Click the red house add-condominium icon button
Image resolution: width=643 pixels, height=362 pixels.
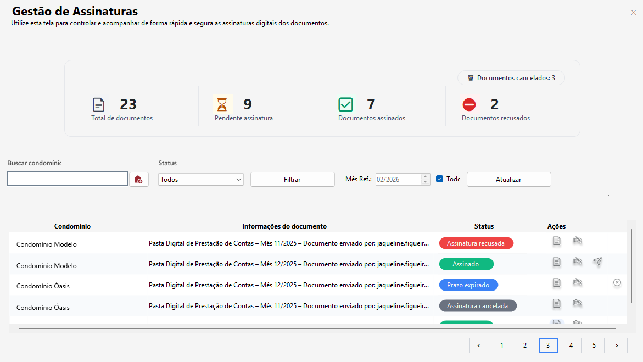pos(138,180)
